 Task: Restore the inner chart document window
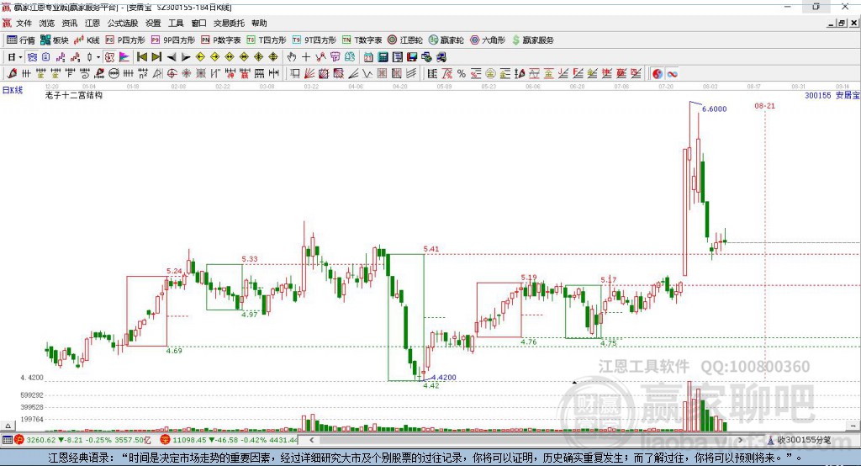[842, 23]
